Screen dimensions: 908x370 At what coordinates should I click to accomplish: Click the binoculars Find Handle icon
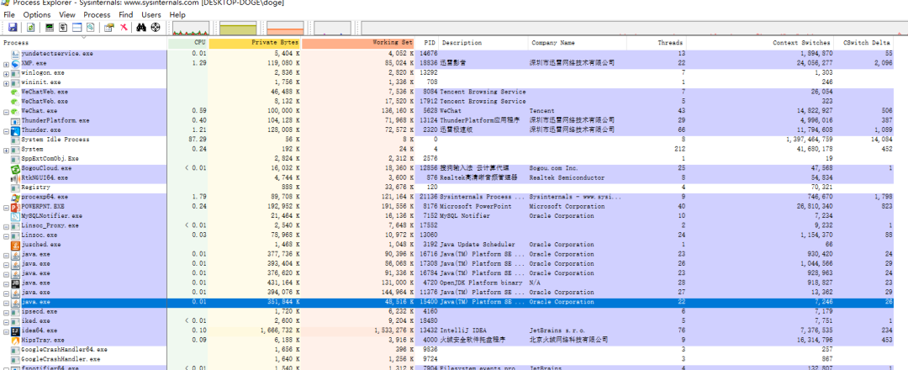141,27
